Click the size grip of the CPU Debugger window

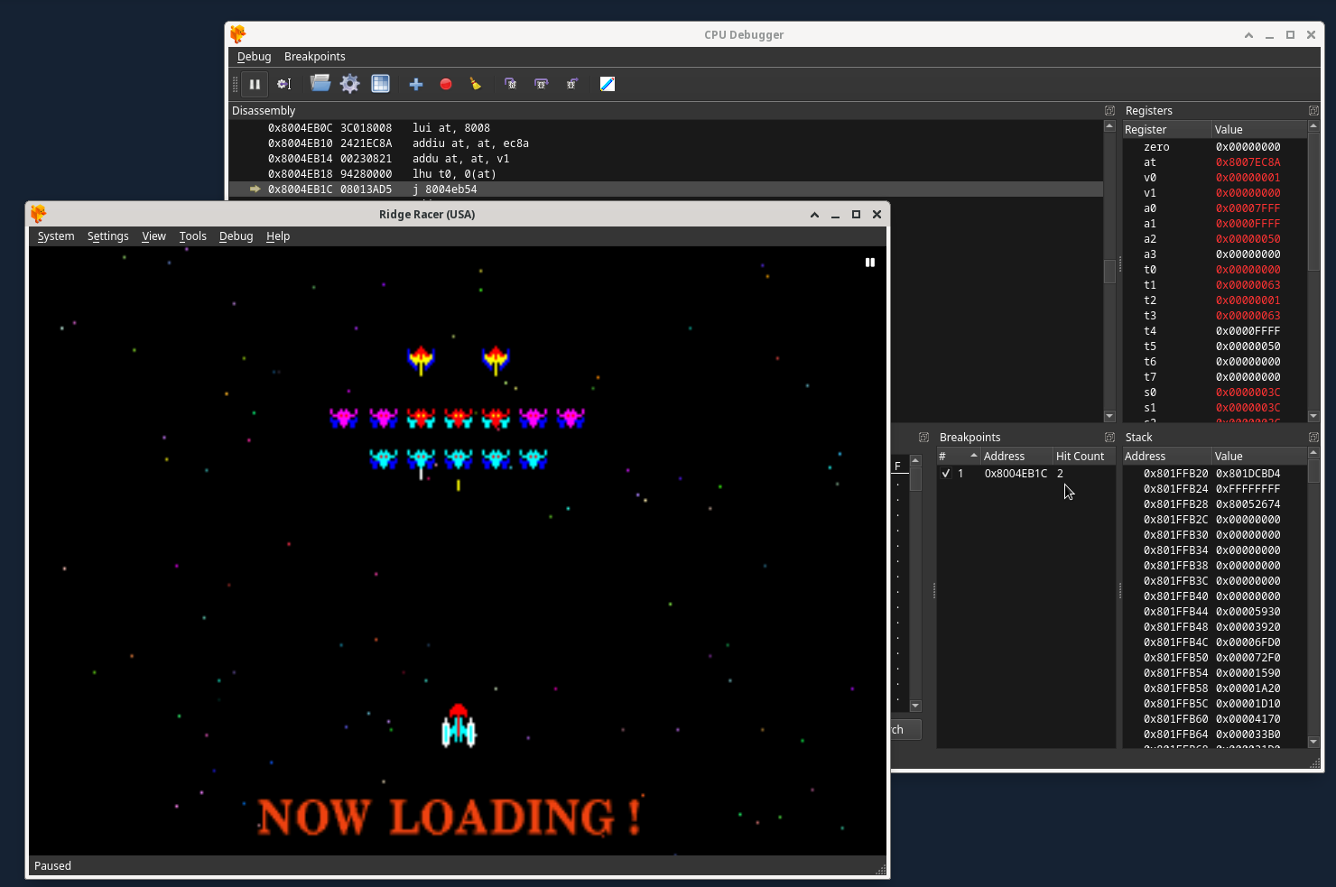point(1315,763)
